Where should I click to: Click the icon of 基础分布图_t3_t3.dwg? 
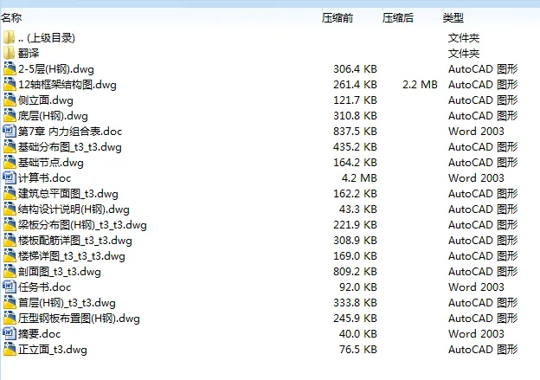point(10,146)
